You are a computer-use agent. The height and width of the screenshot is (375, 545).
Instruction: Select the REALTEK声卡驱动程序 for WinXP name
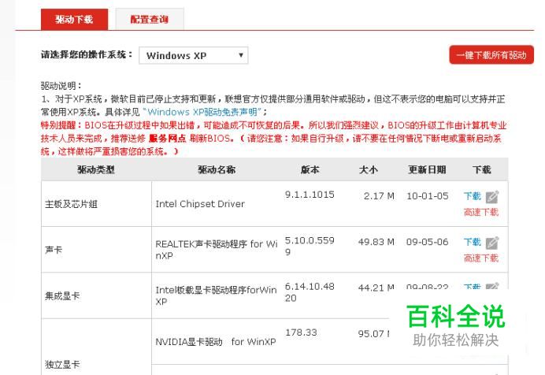[x=217, y=250]
